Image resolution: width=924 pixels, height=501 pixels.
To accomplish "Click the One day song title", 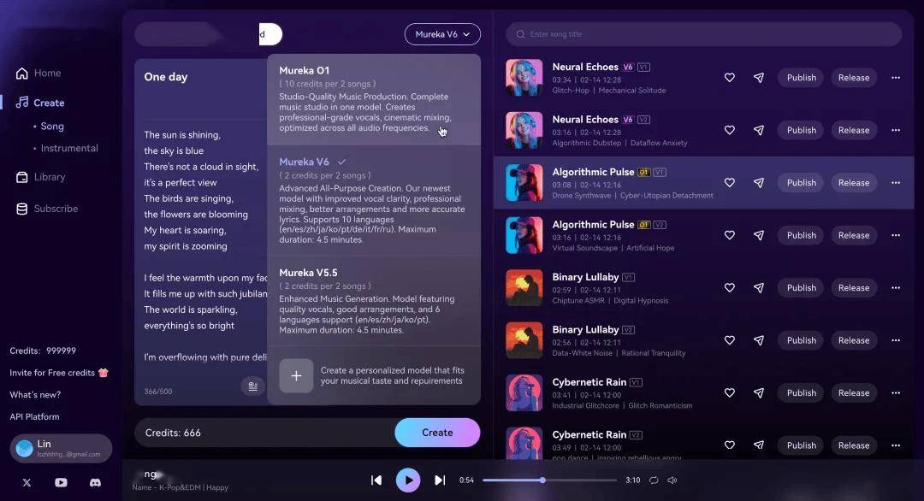I will tap(166, 77).
